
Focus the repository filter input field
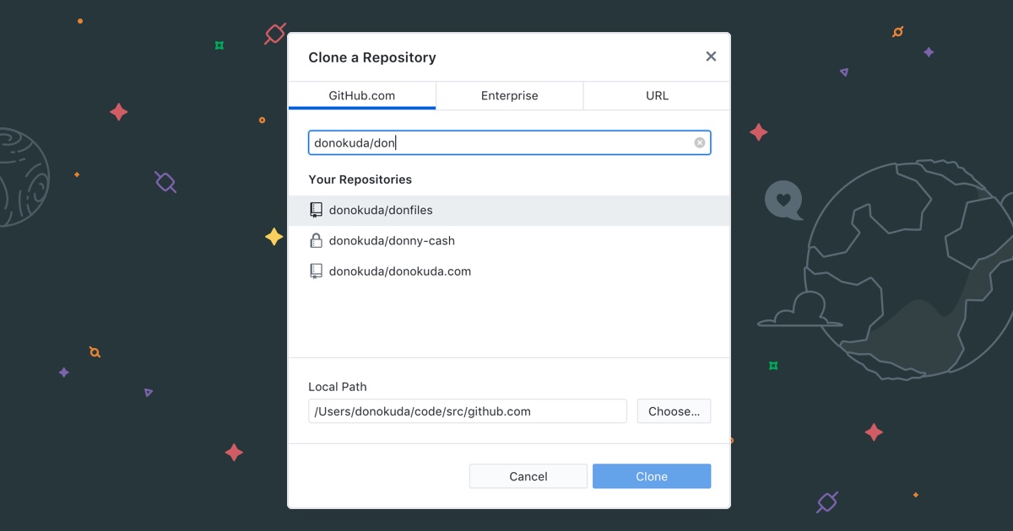click(x=498, y=142)
